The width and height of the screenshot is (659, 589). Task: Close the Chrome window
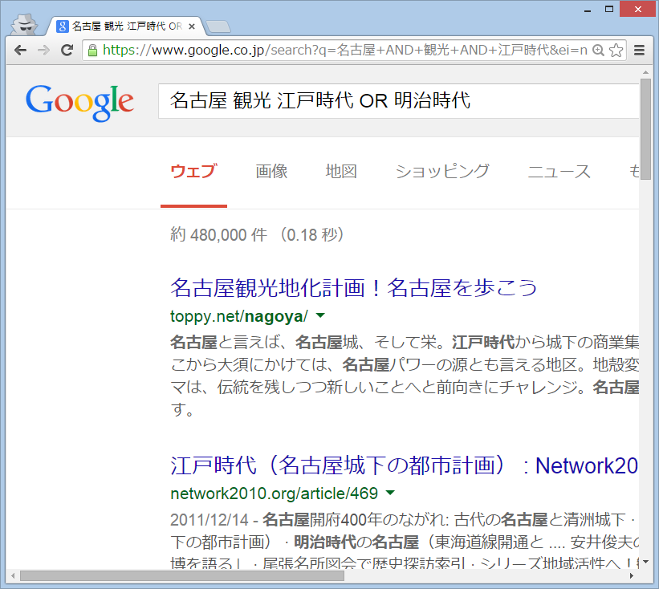pos(638,9)
